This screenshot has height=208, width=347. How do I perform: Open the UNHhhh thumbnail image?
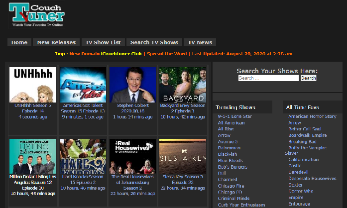[33, 85]
